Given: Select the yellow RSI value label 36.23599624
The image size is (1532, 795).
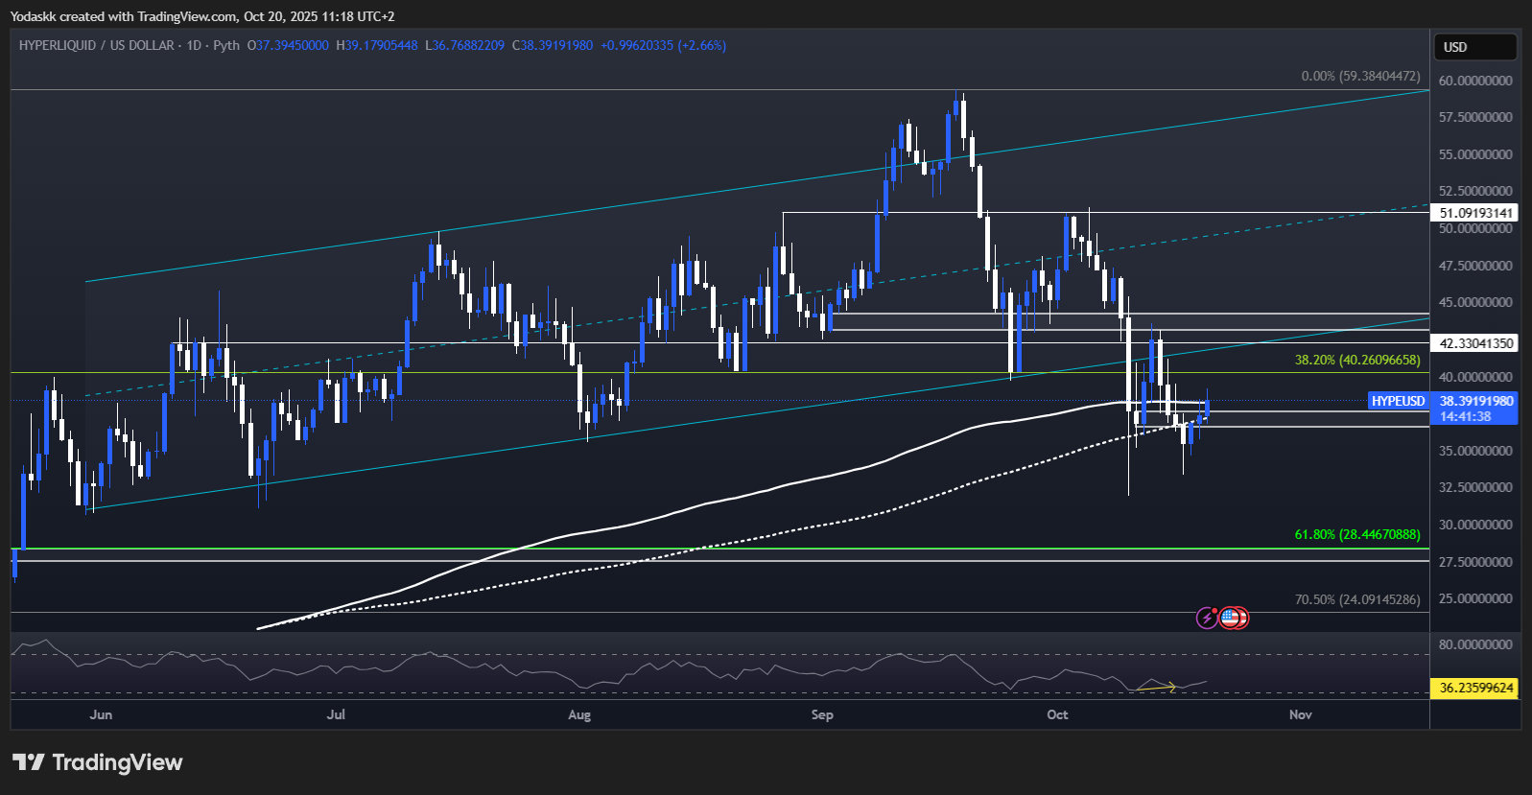Looking at the screenshot, I should tap(1476, 688).
